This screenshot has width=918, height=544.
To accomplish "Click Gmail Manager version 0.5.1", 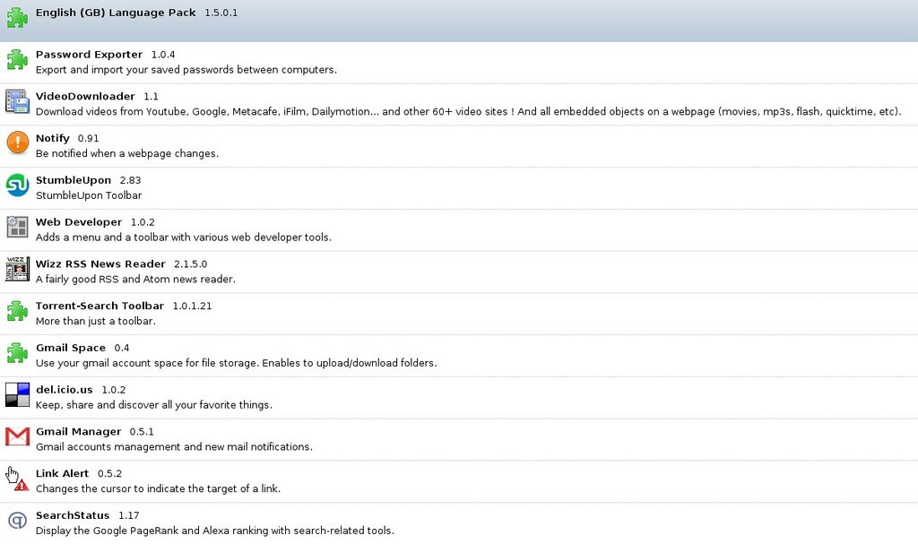I will click(142, 432).
